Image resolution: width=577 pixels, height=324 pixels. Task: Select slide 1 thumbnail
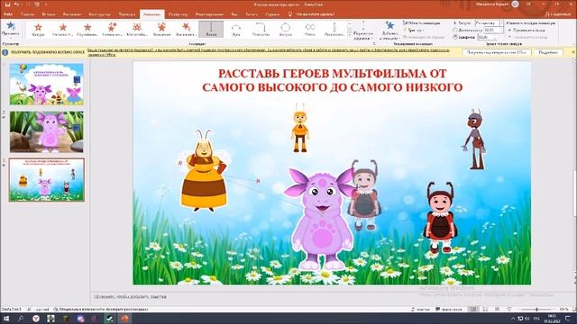(x=46, y=84)
